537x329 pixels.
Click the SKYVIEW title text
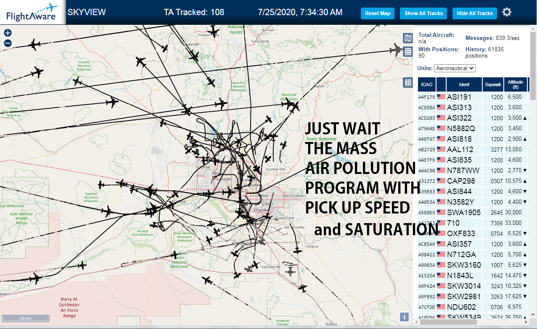87,12
